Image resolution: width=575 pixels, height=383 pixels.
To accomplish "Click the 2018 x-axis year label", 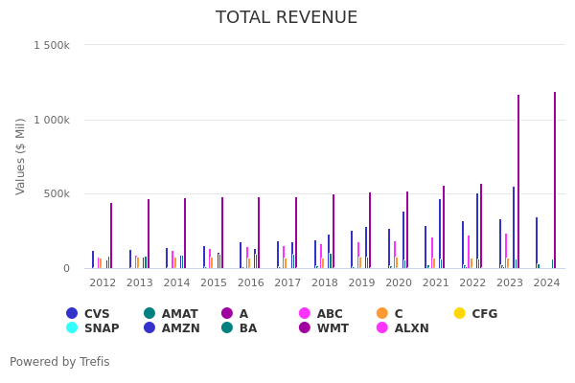I will click(x=324, y=283).
